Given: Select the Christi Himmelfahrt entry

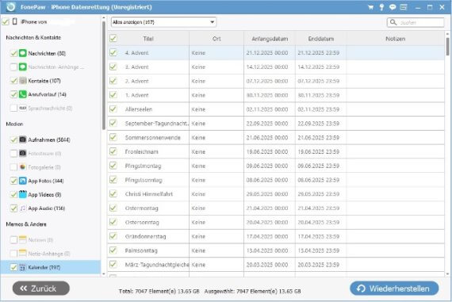Looking at the screenshot, I should pos(149,194).
